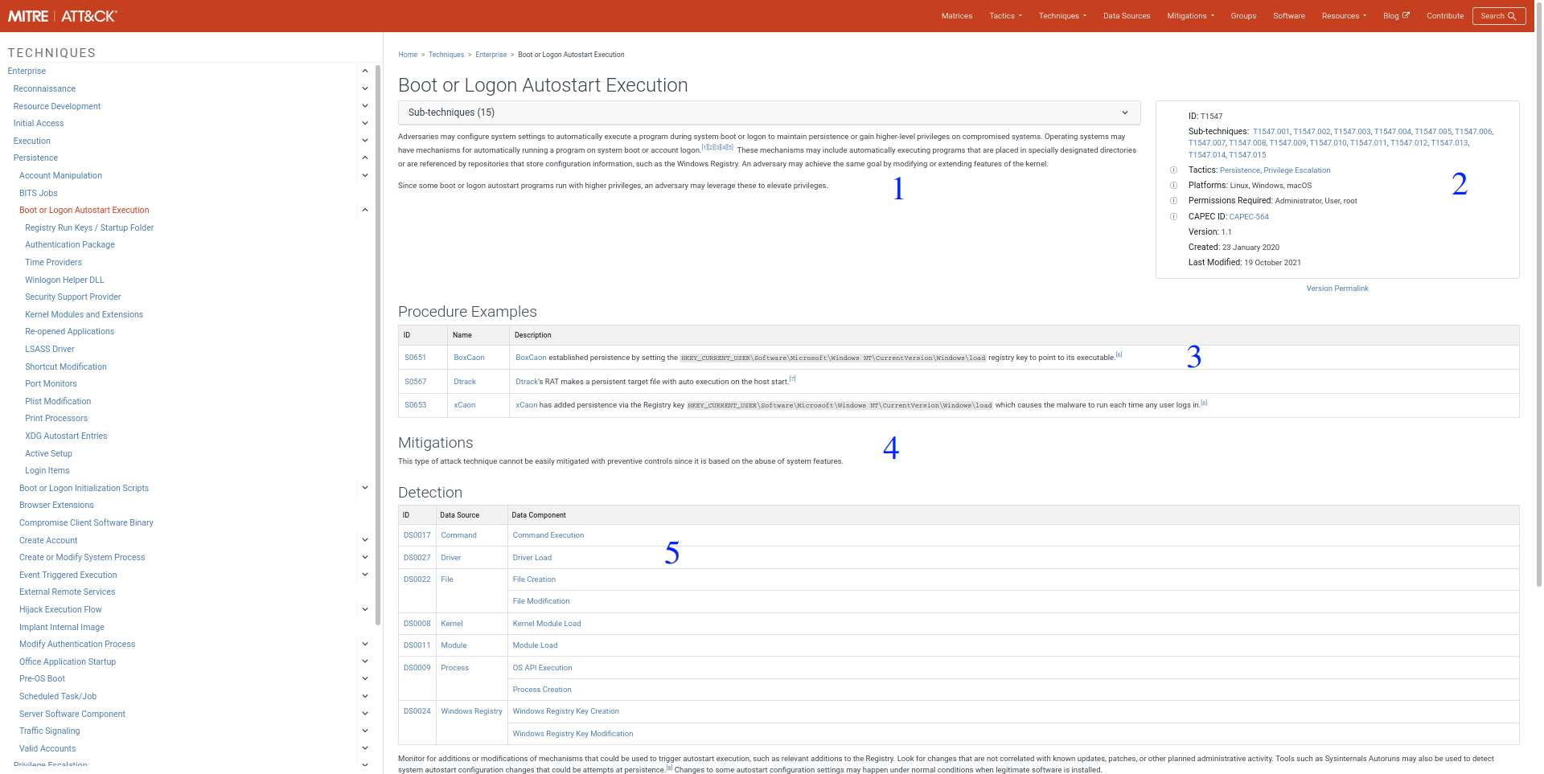The height and width of the screenshot is (774, 1544).
Task: Select Kernel Modules and Extensions in sidebar
Action: (84, 314)
